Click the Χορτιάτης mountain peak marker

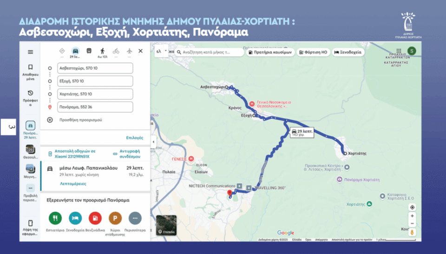pyautogui.click(x=369, y=204)
